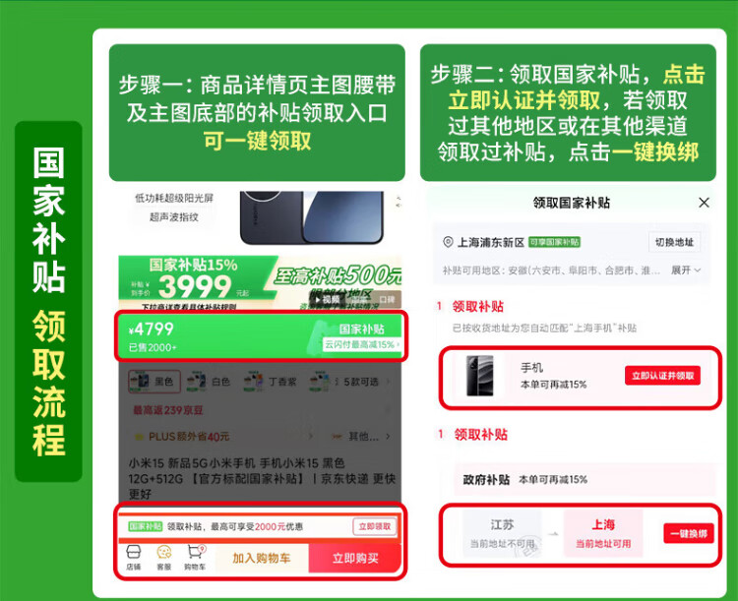Tap the red 立即购买 button
Viewport: 738px width, 601px height.
click(x=355, y=558)
